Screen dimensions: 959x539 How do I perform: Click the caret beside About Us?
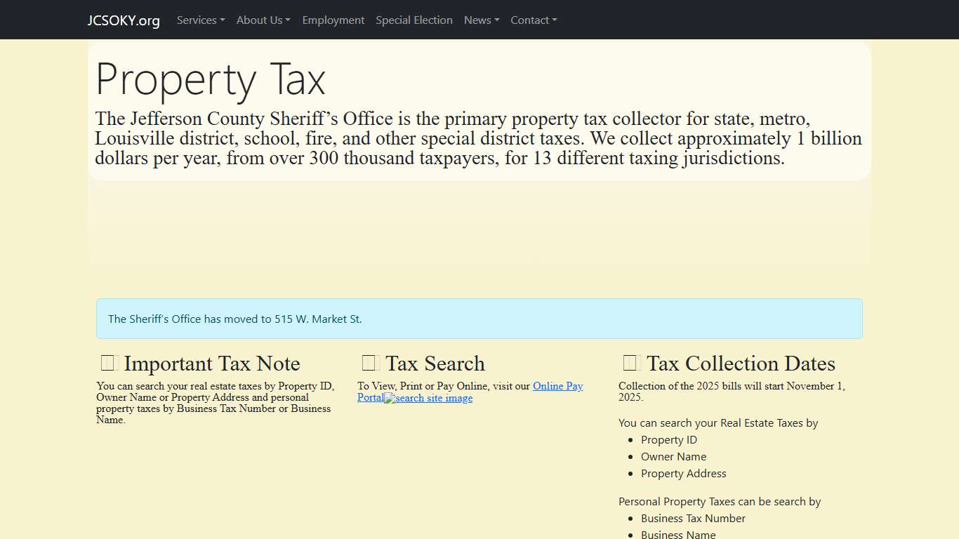click(288, 20)
